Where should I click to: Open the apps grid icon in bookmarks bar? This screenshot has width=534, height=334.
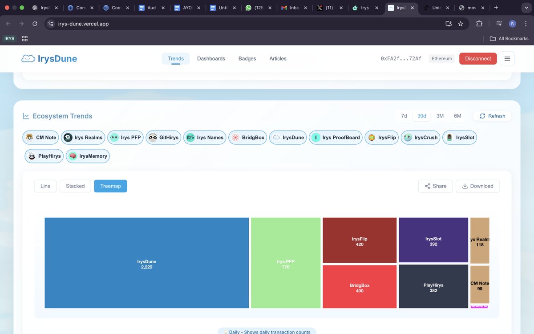point(25,39)
